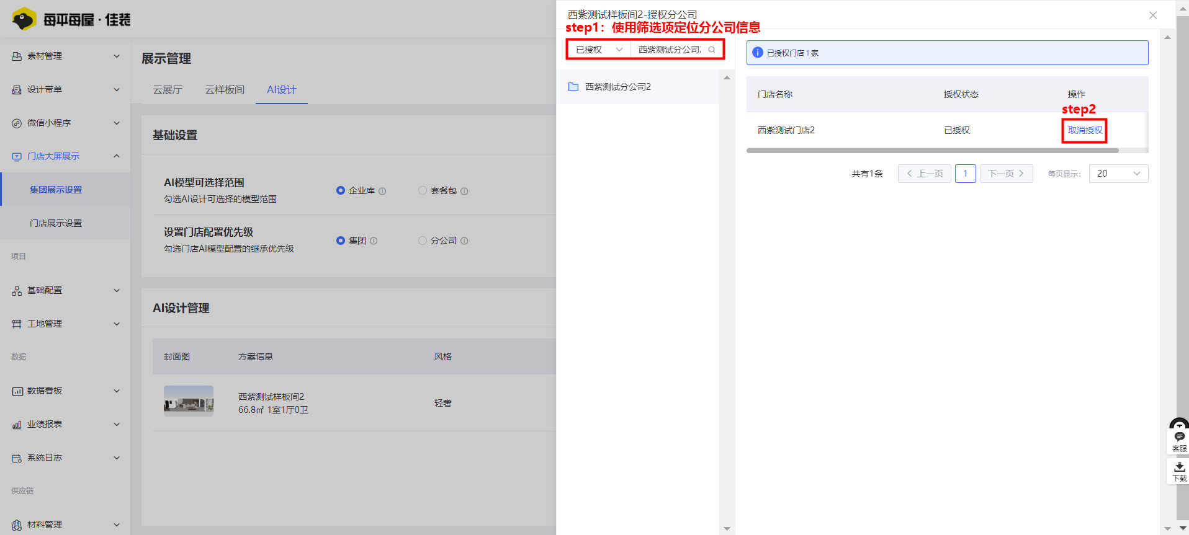Click the 西紫测试门店2 store name cell

pos(786,130)
